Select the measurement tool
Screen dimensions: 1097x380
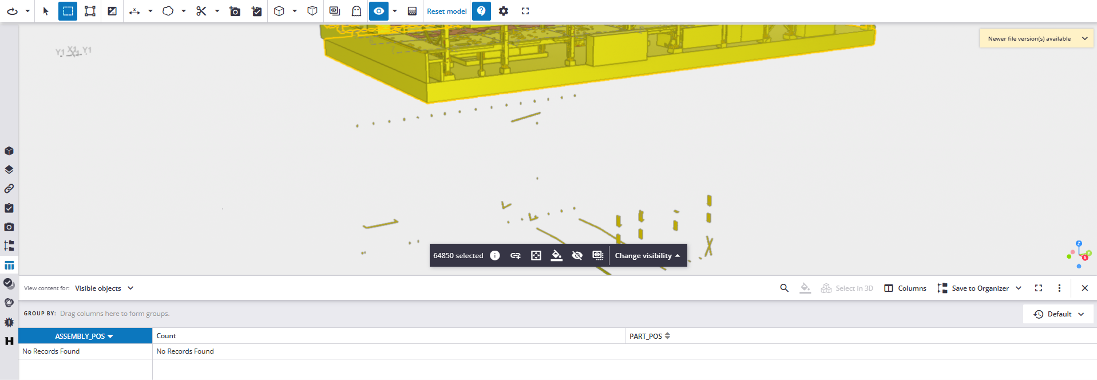pyautogui.click(x=134, y=11)
